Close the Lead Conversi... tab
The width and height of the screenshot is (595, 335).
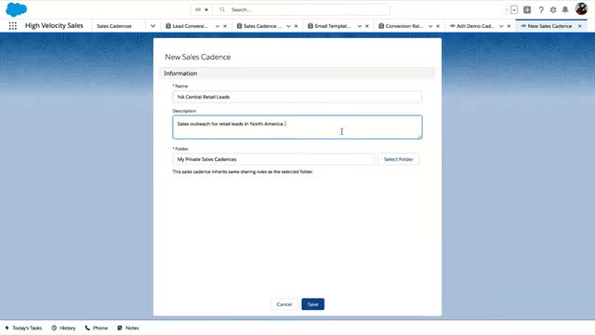click(x=225, y=26)
